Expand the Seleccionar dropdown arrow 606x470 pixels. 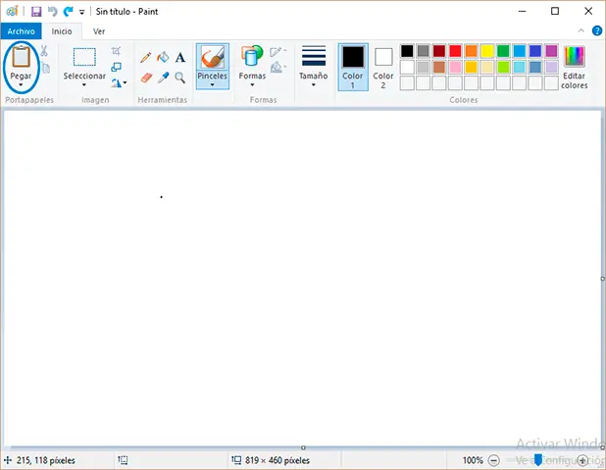click(84, 84)
